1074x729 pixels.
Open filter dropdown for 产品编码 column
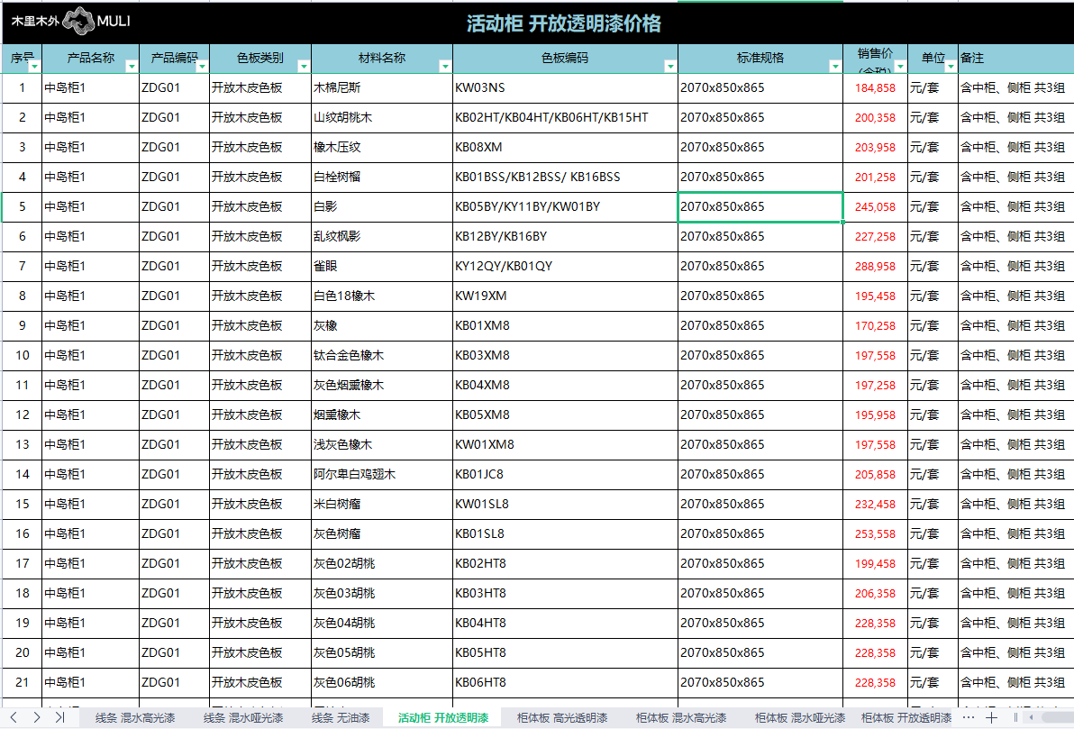202,66
